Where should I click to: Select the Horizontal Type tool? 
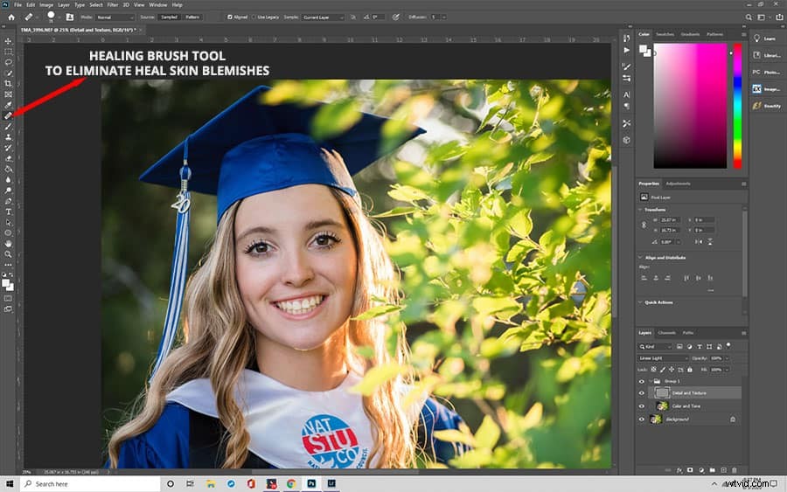[8, 211]
